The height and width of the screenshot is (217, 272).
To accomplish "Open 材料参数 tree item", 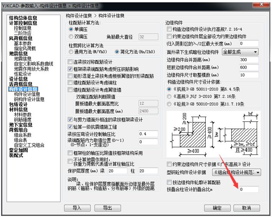I will 23,115.
